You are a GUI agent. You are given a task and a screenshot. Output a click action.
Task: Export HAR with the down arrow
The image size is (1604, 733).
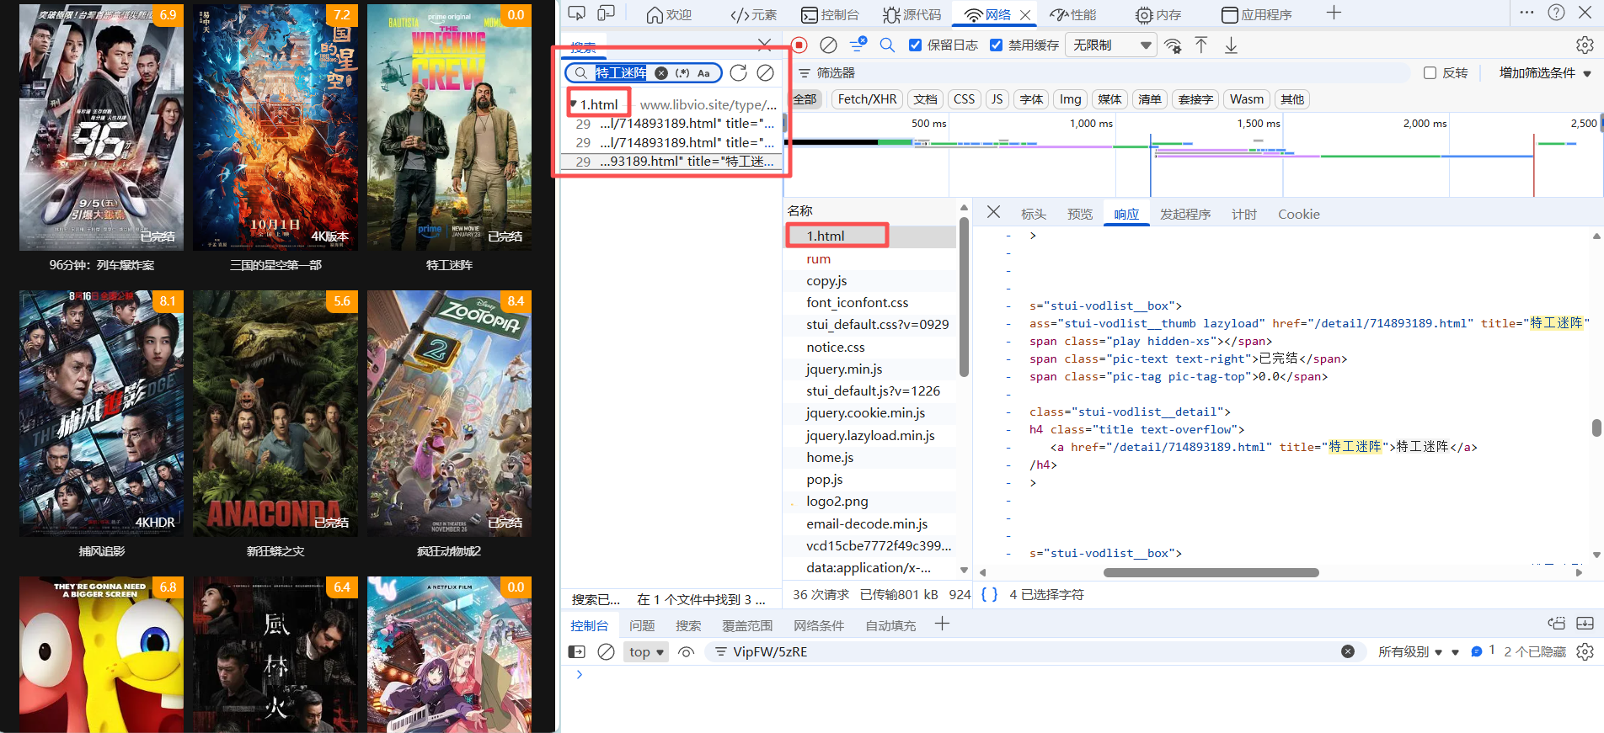coord(1231,45)
